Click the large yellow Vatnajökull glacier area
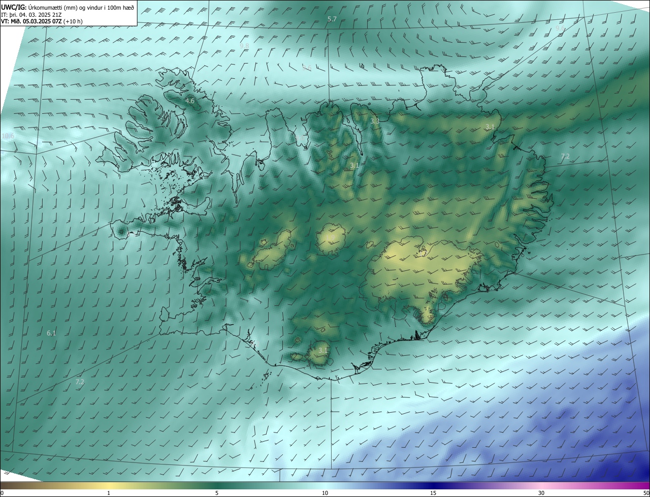This screenshot has height=497, width=650. pos(421,272)
